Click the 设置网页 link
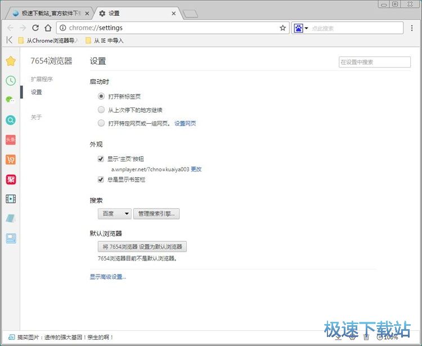This screenshot has height=346, width=422. pyautogui.click(x=185, y=123)
